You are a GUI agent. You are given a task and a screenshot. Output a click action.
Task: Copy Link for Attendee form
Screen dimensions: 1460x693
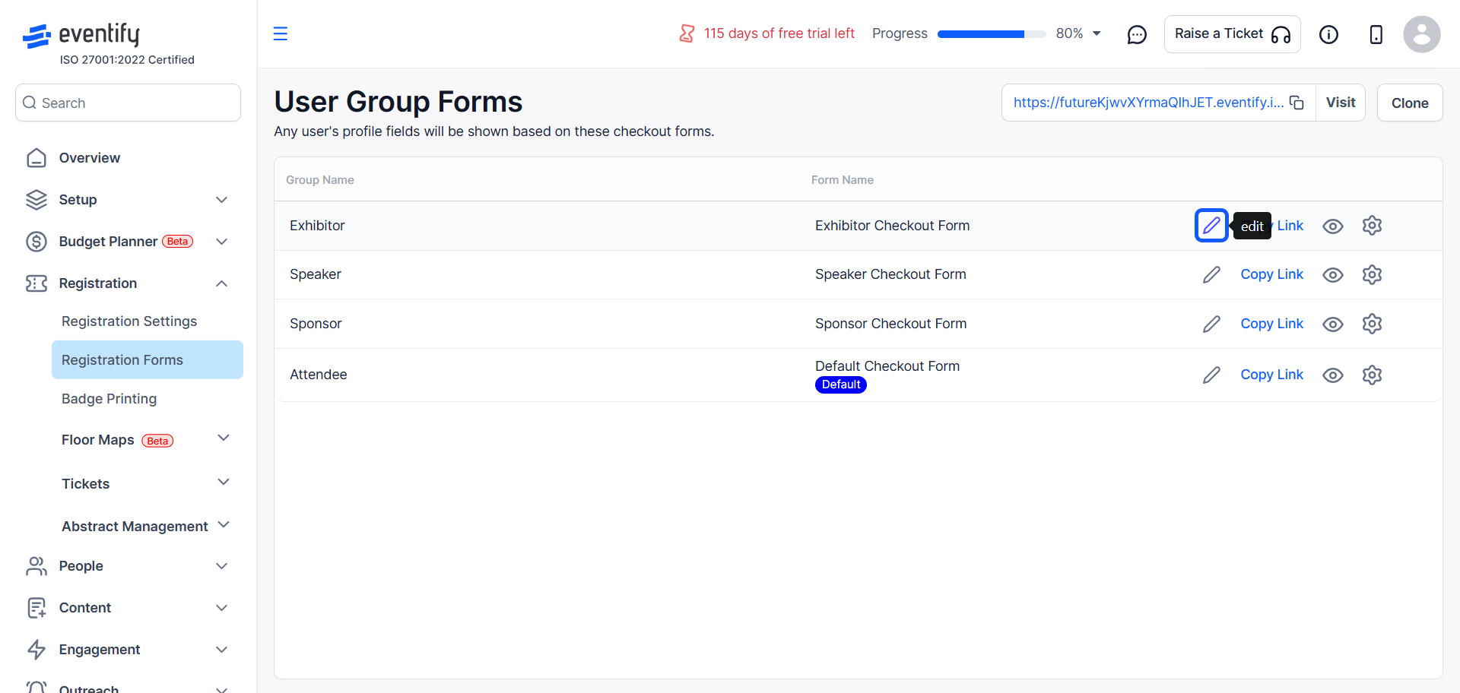point(1271,375)
